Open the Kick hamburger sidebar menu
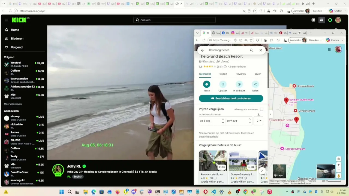 point(7,20)
